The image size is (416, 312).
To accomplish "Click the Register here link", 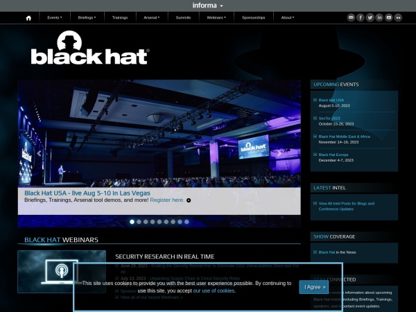I will pos(167,200).
